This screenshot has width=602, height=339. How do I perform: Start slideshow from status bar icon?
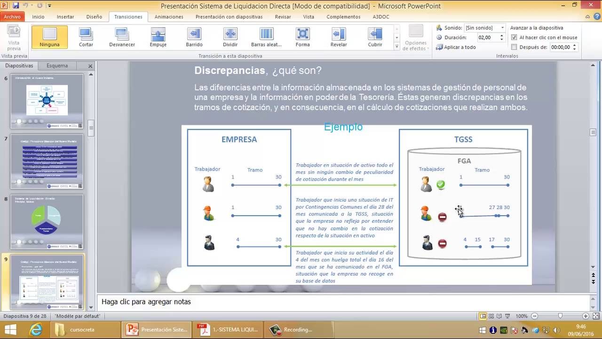pos(507,316)
